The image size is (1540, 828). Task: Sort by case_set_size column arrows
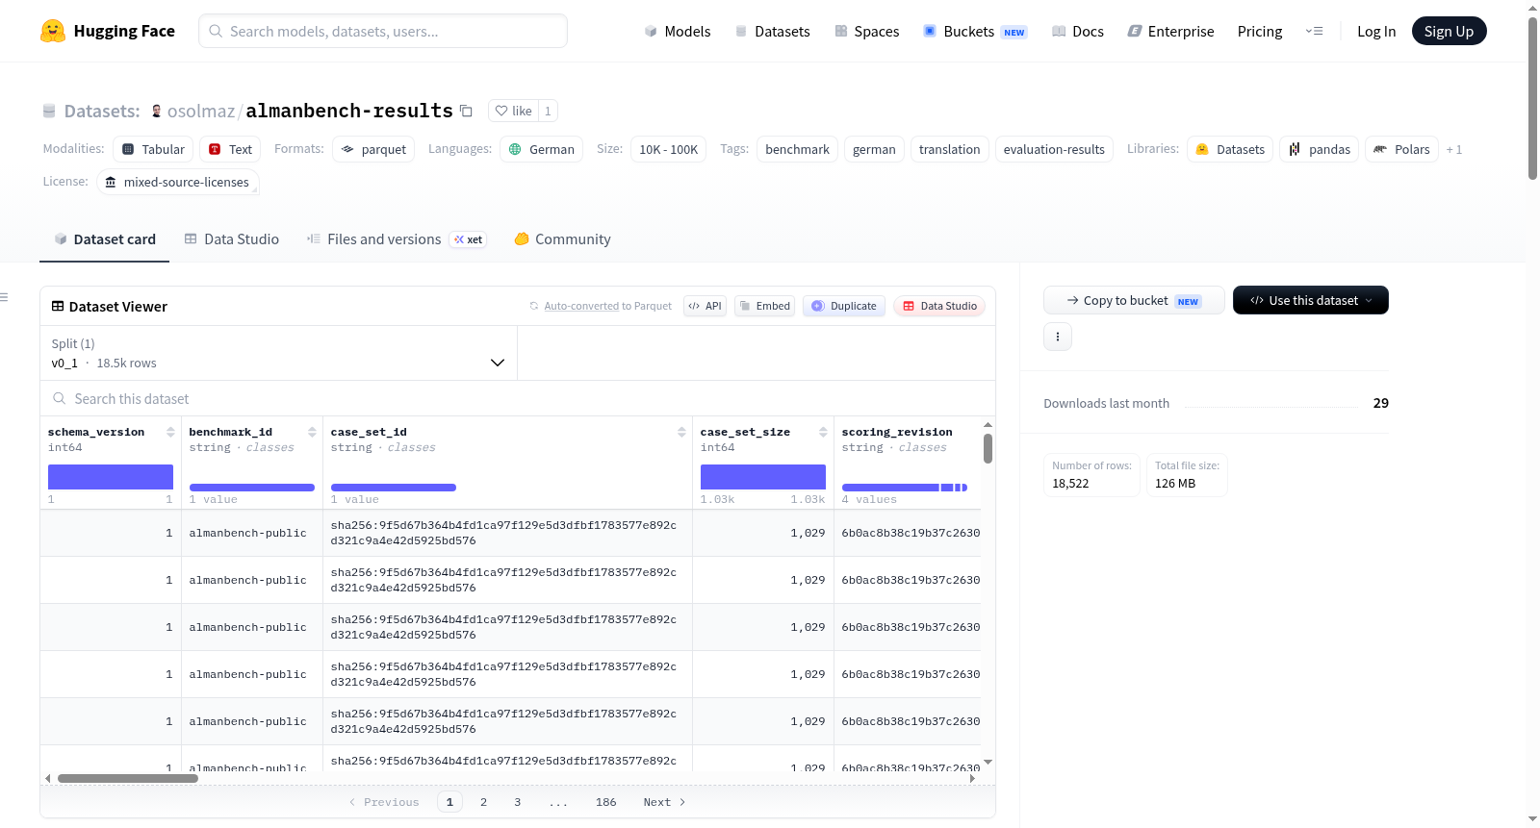click(x=823, y=432)
